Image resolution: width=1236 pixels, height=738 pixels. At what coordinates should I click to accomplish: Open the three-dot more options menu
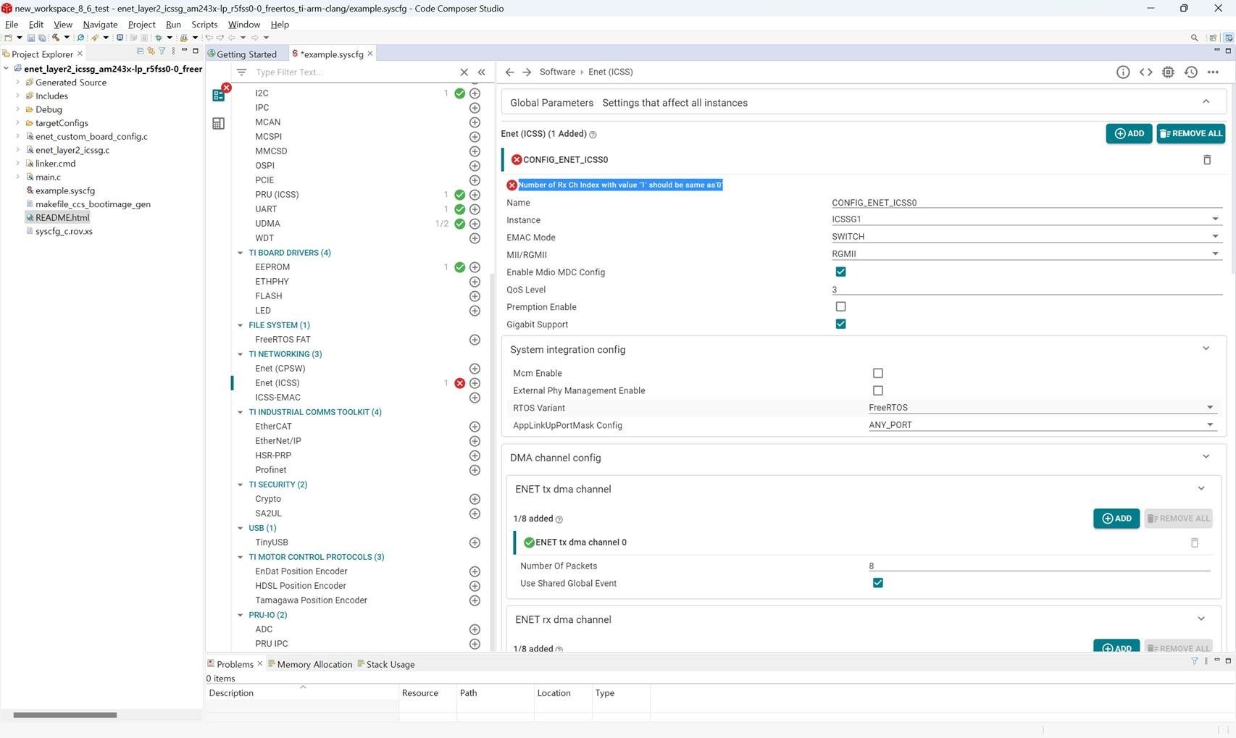point(1213,72)
